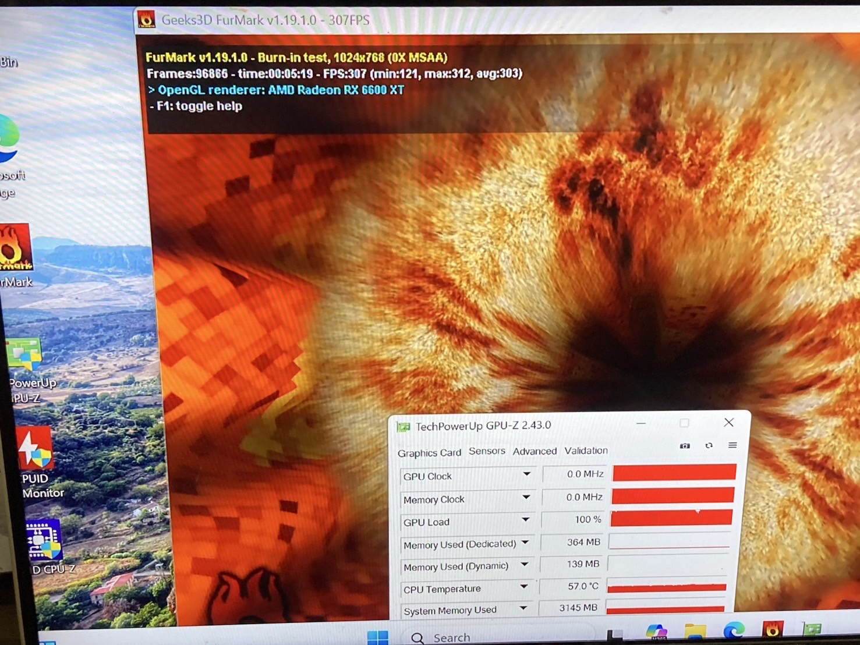This screenshot has height=645, width=860.
Task: Click the FurMark window title text
Action: 266,20
